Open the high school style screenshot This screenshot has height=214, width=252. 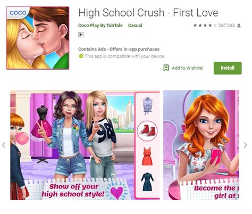click(x=85, y=145)
